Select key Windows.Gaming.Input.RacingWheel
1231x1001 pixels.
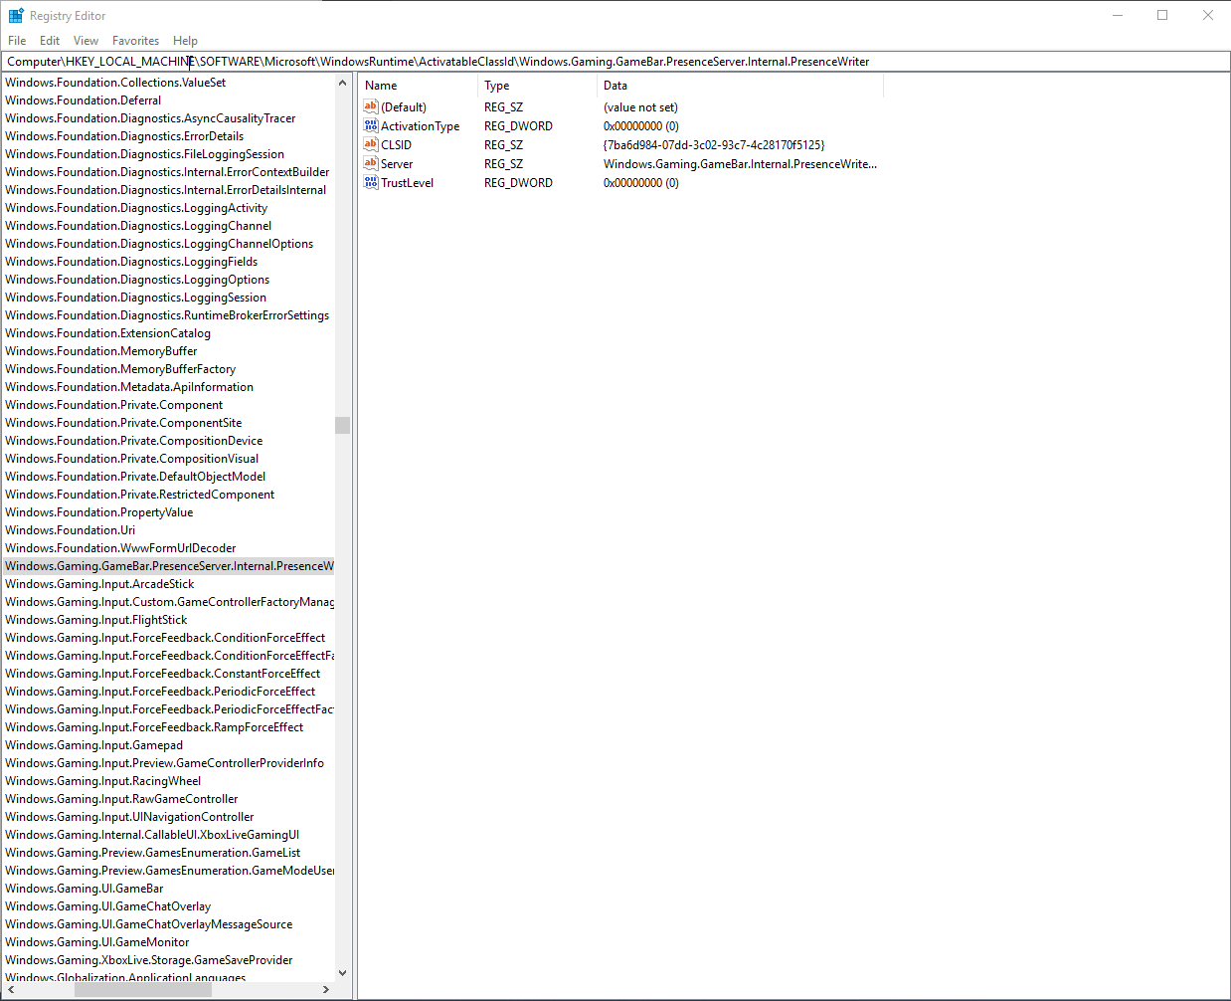click(x=103, y=781)
